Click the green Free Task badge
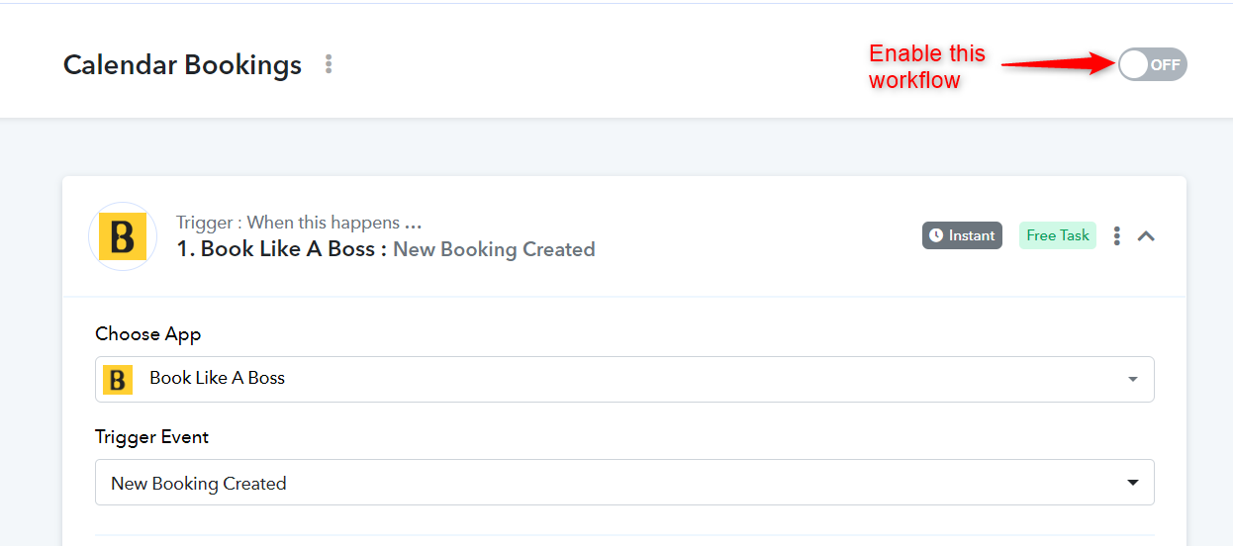This screenshot has height=546, width=1233. click(1057, 235)
